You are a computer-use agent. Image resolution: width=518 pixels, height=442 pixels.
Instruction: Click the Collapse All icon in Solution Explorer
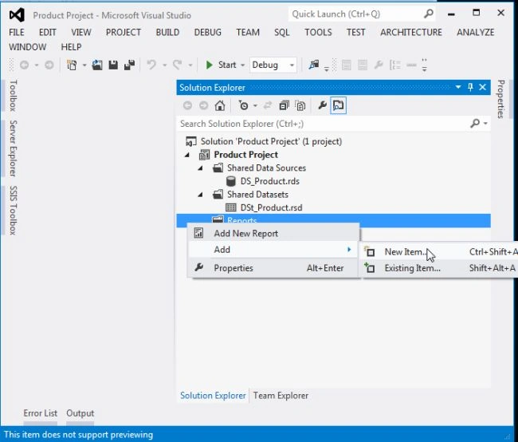click(285, 105)
